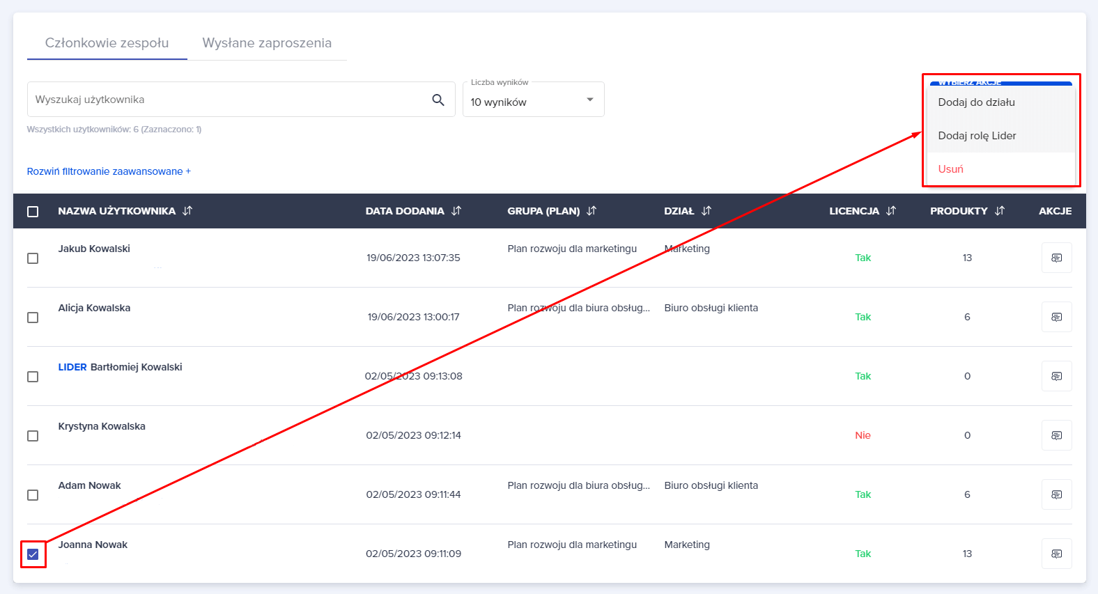This screenshot has height=594, width=1098.
Task: Click the search magnifier icon
Action: 438,100
